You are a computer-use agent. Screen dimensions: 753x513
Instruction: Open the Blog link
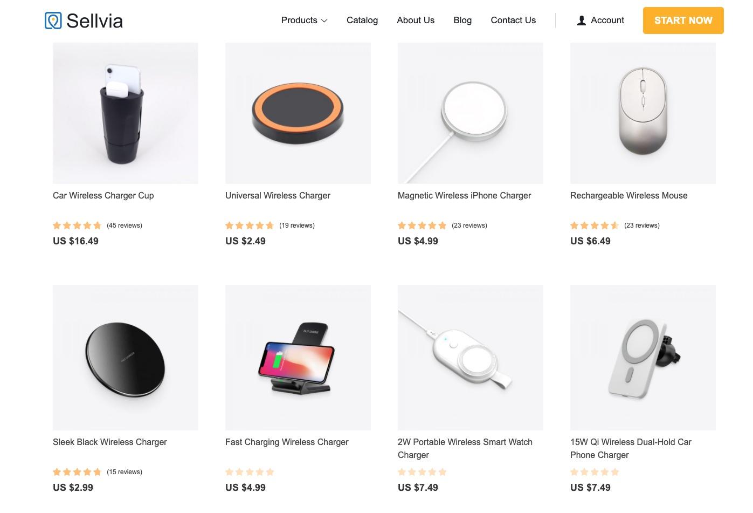click(x=462, y=20)
